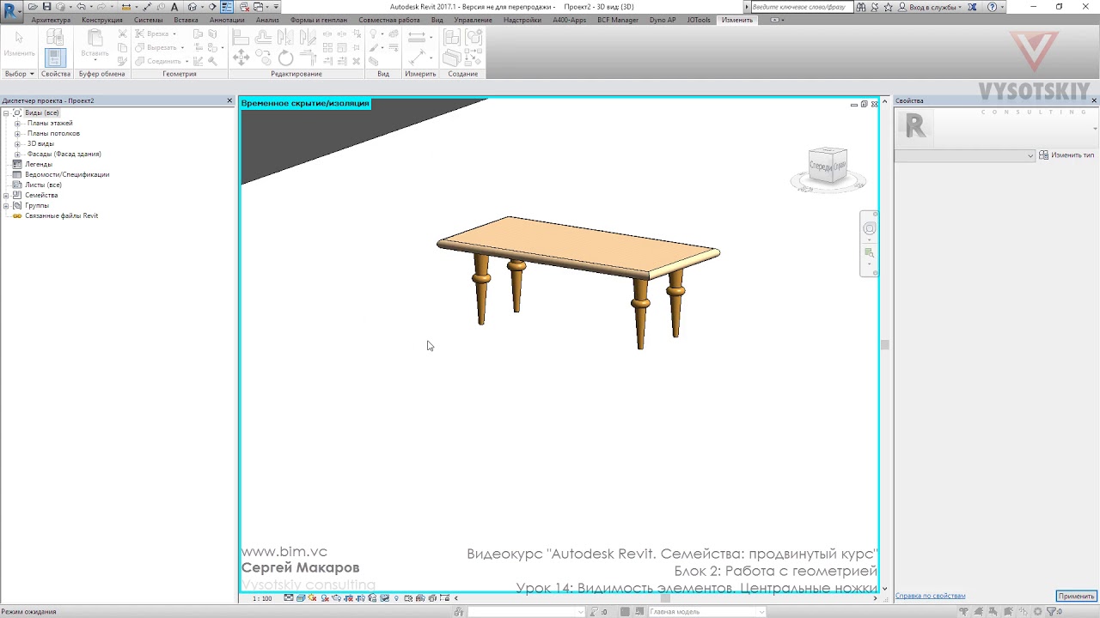The image size is (1100, 618).
Task: Switch to the Аннотации ribbon tab
Action: 227,20
